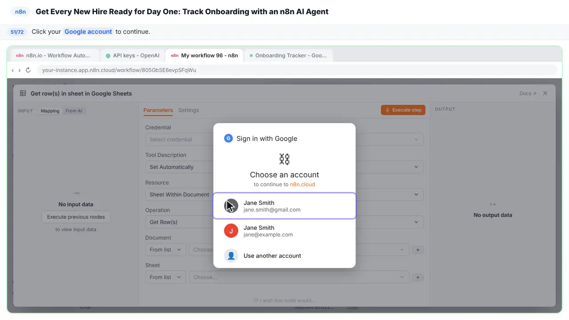Click the Google G logo in sign-in dialog
This screenshot has height=320, width=569.
tap(228, 138)
